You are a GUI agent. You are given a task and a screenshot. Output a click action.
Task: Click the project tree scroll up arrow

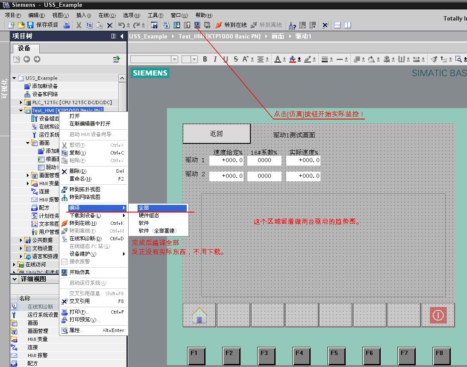click(122, 78)
